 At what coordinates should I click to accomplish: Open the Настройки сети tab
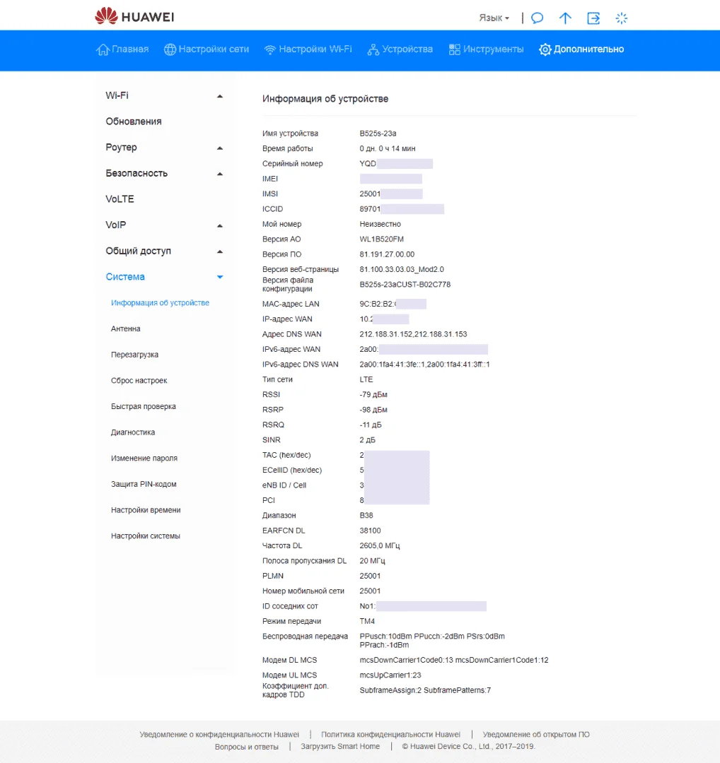(207, 49)
